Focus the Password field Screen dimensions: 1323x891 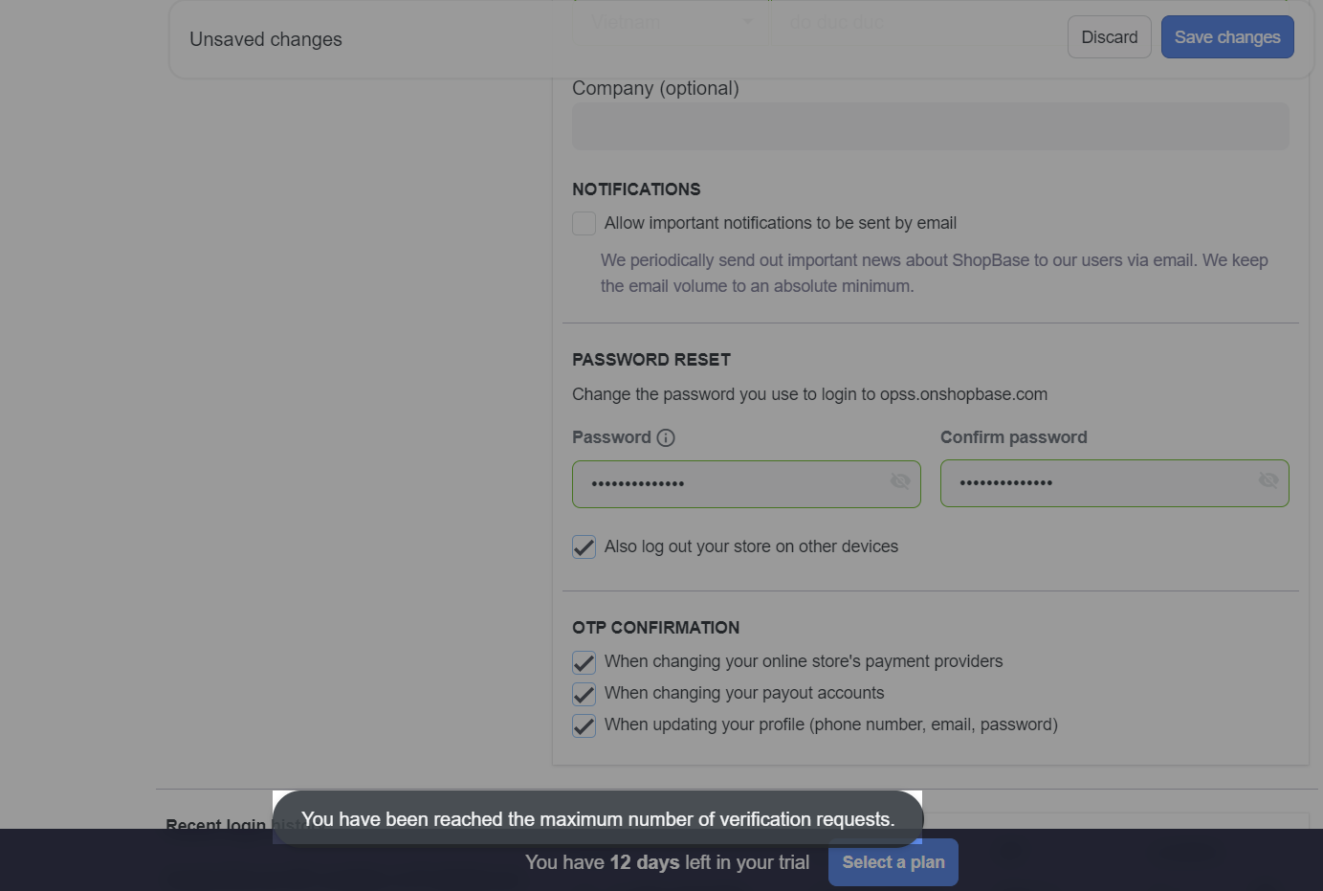click(x=746, y=484)
